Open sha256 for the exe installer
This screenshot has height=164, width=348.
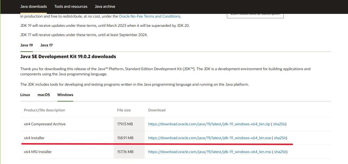tap(280, 138)
